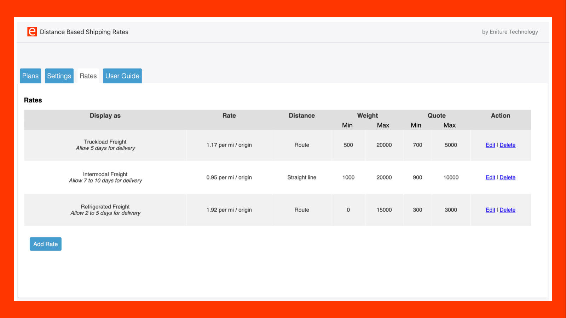Click the "by Eniture Technology" label
The height and width of the screenshot is (318, 566).
510,32
